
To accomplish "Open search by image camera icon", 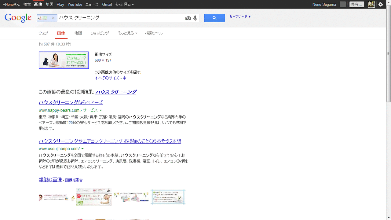I will tap(188, 18).
